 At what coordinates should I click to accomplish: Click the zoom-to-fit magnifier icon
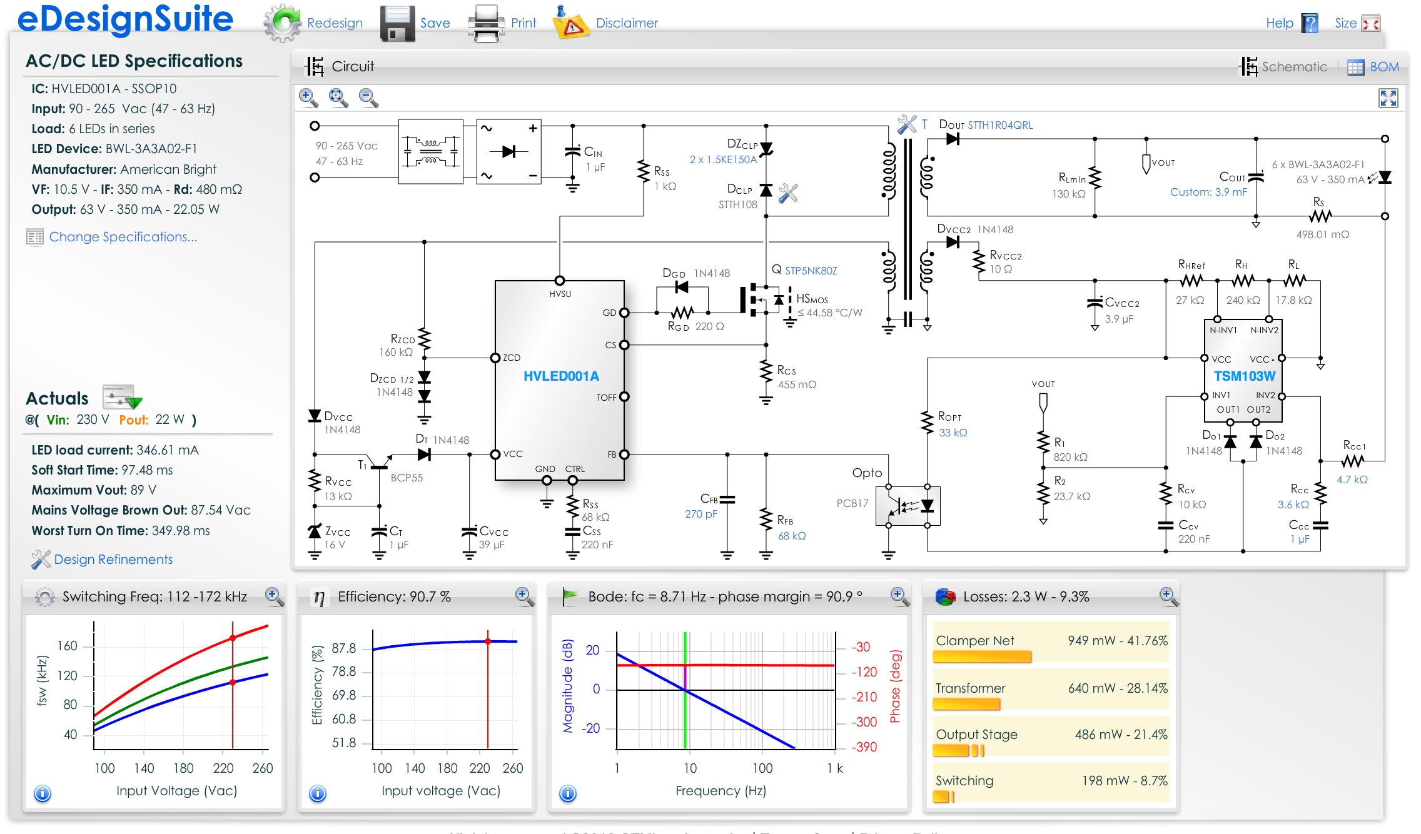coord(338,98)
